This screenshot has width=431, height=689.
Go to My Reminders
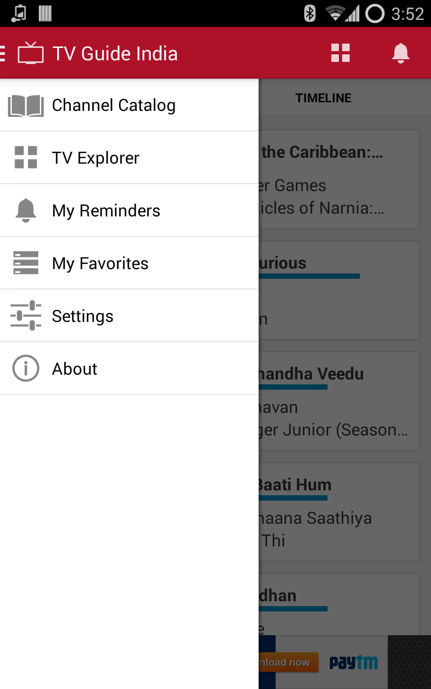click(106, 210)
